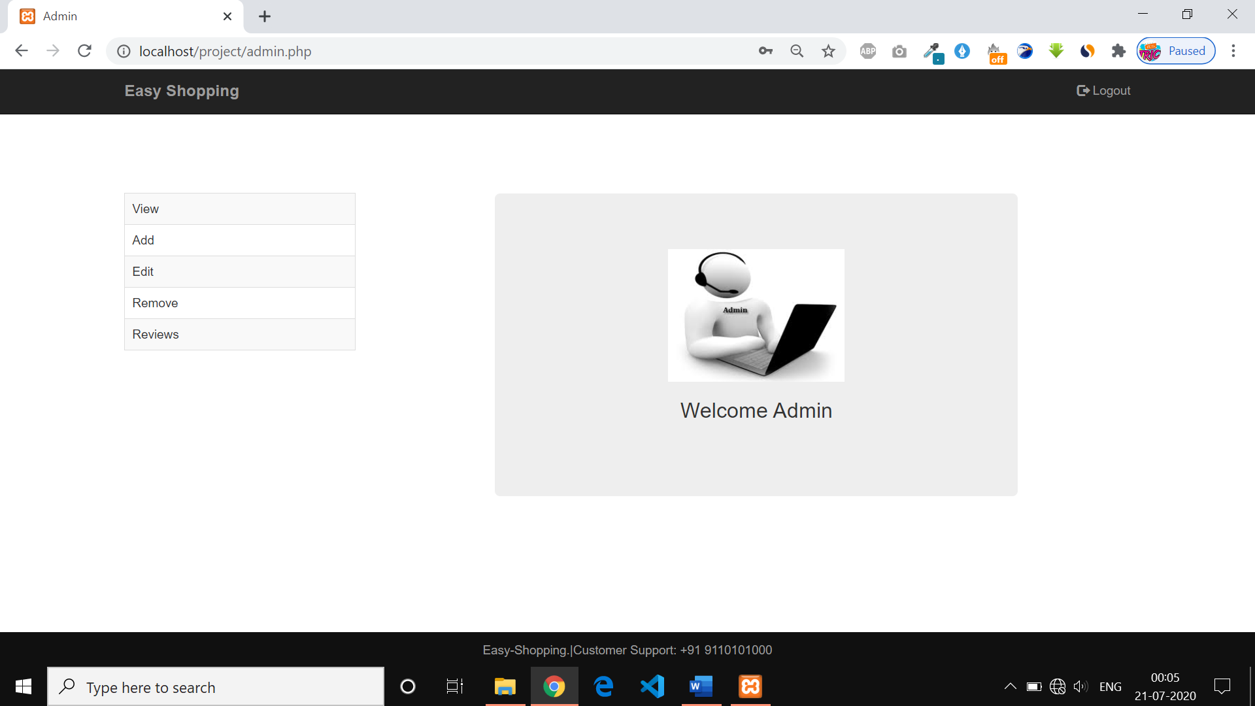Screen dimensions: 1255x706
Task: Open Chrome's three-dot menu
Action: tap(1233, 51)
